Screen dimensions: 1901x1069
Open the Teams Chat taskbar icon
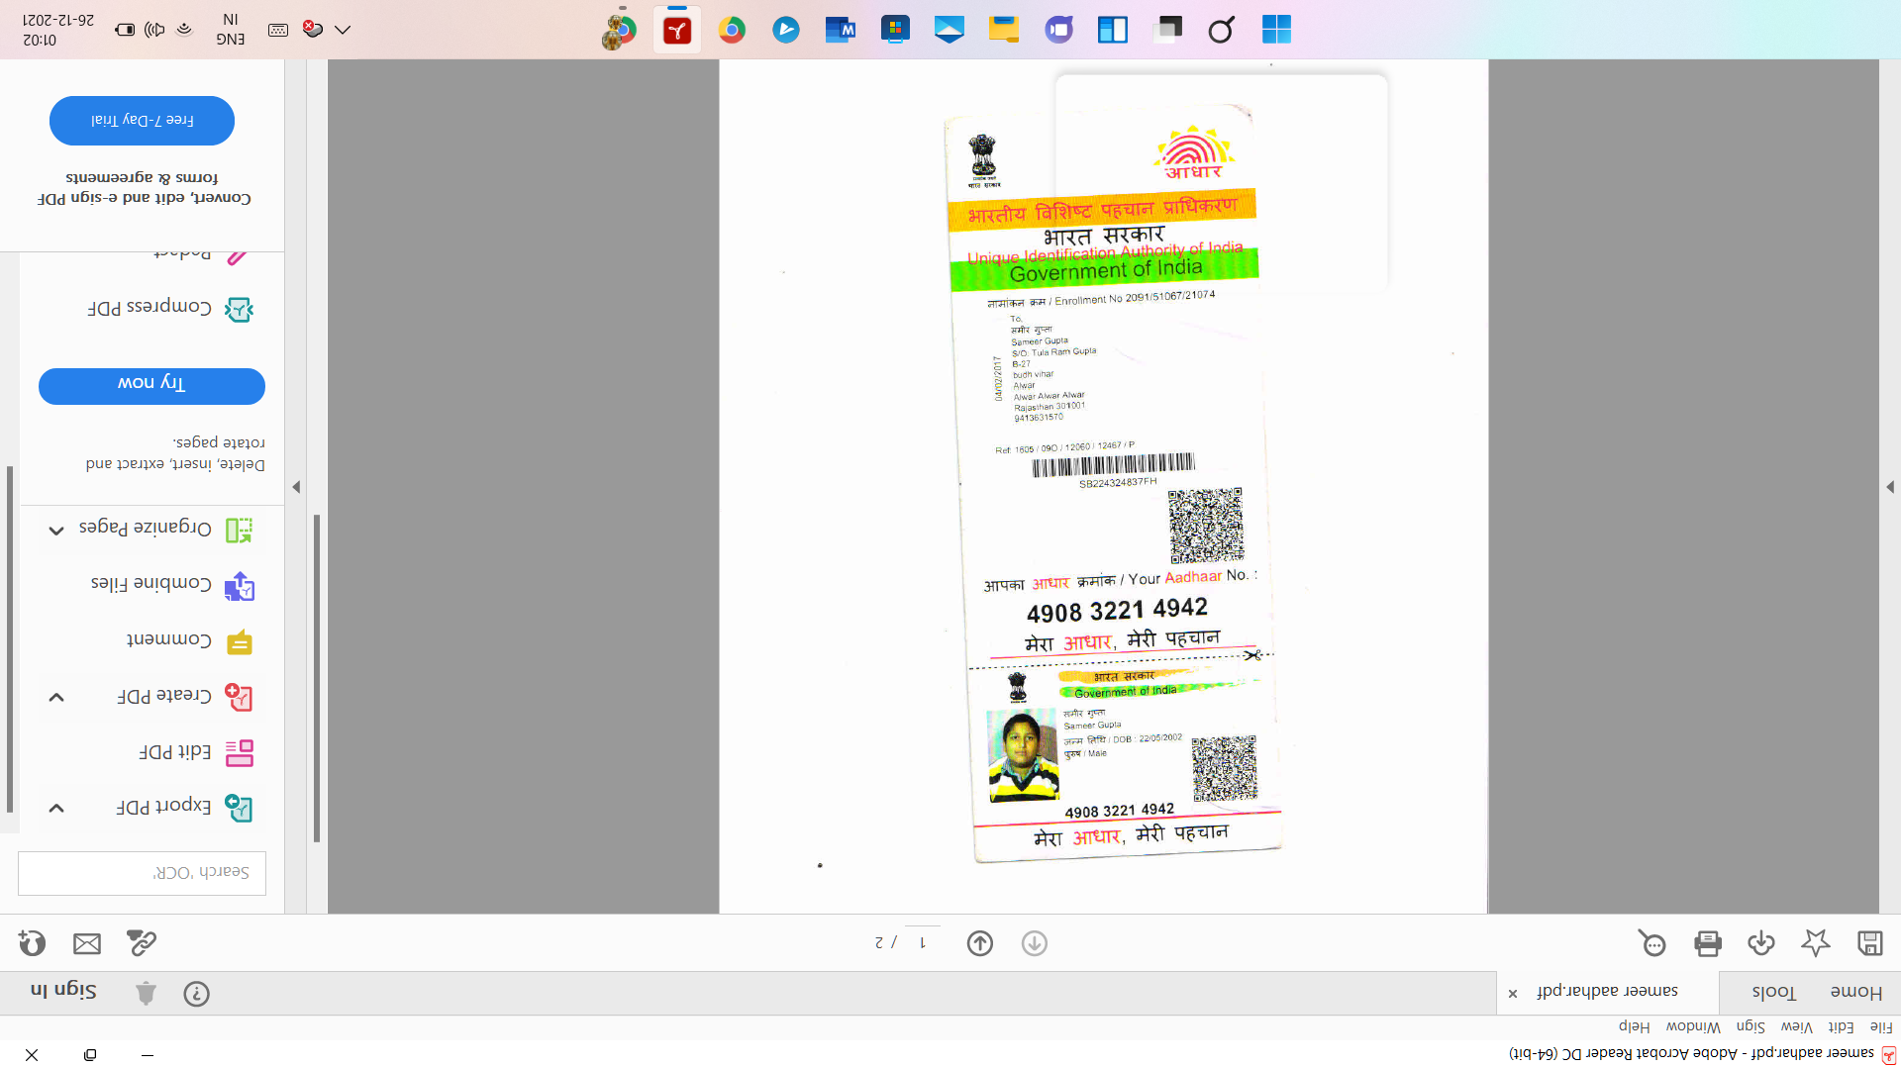click(x=1058, y=30)
